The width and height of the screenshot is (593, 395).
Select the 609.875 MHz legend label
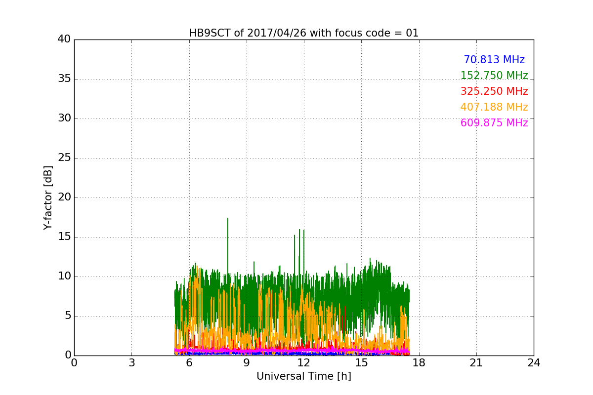(494, 123)
